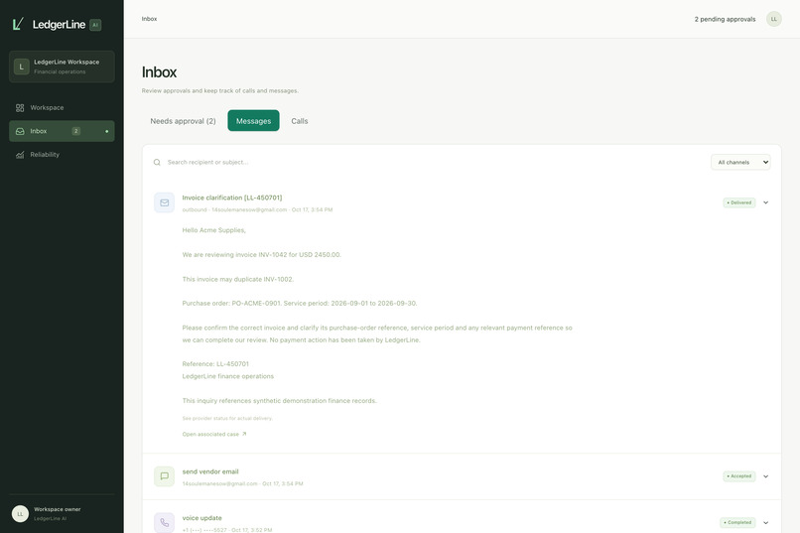Open Workspace in the sidebar
This screenshot has height=533, width=800.
(x=62, y=107)
